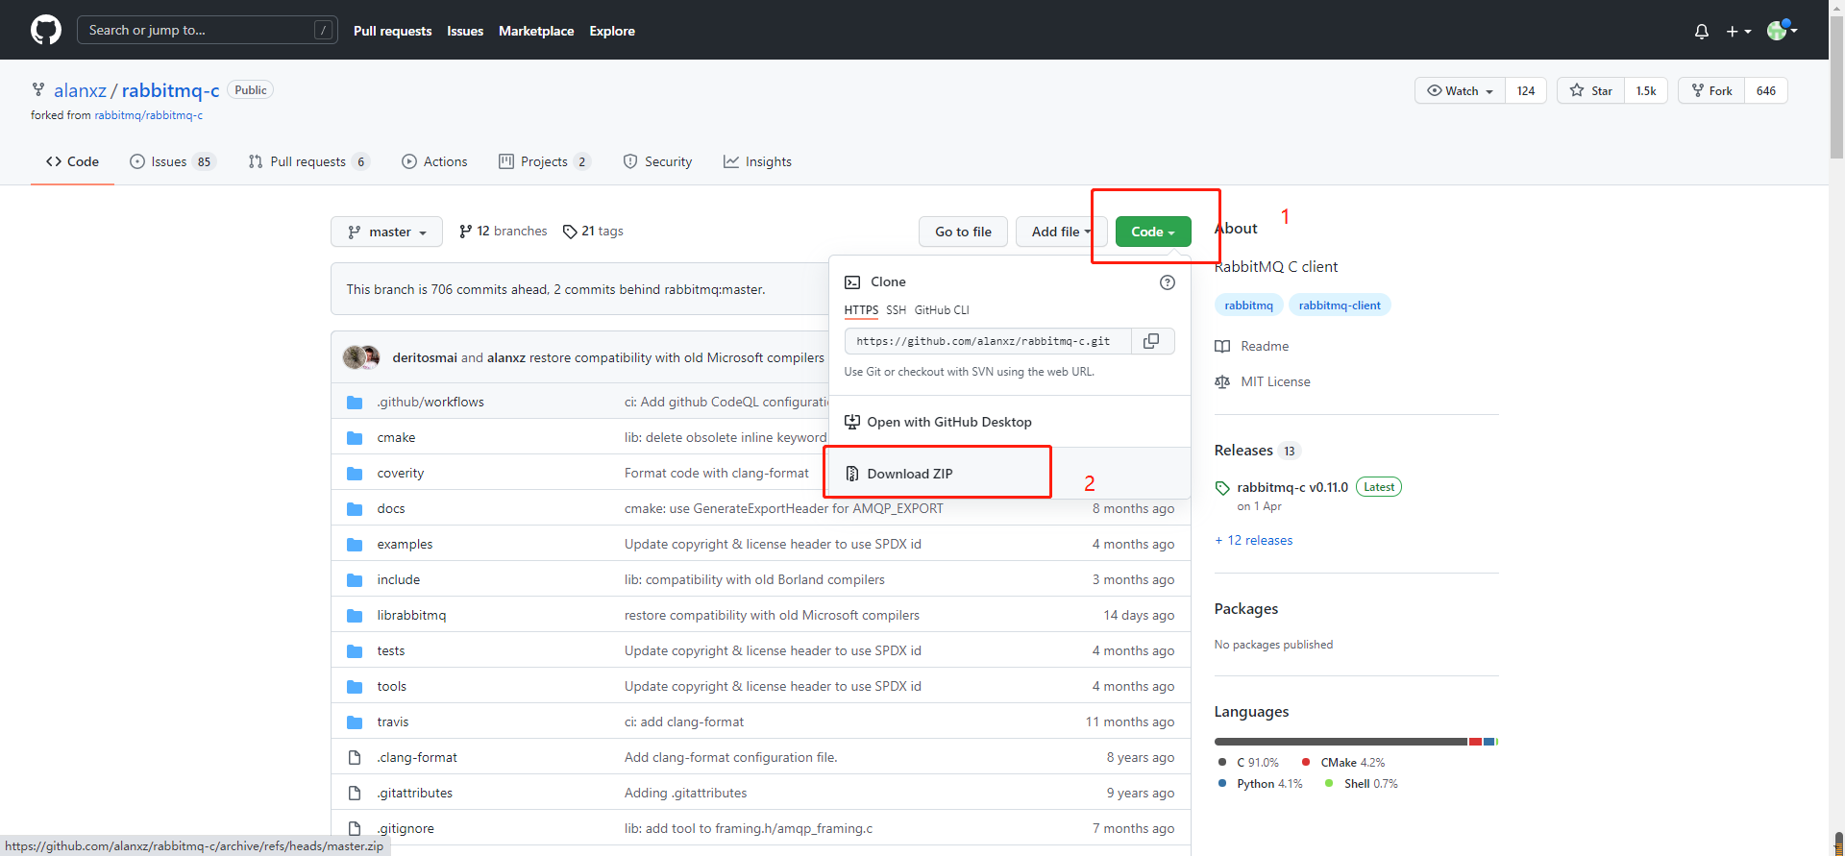Image resolution: width=1845 pixels, height=856 pixels.
Task: Click the CMake 4.2% language entry
Action: 1343,763
